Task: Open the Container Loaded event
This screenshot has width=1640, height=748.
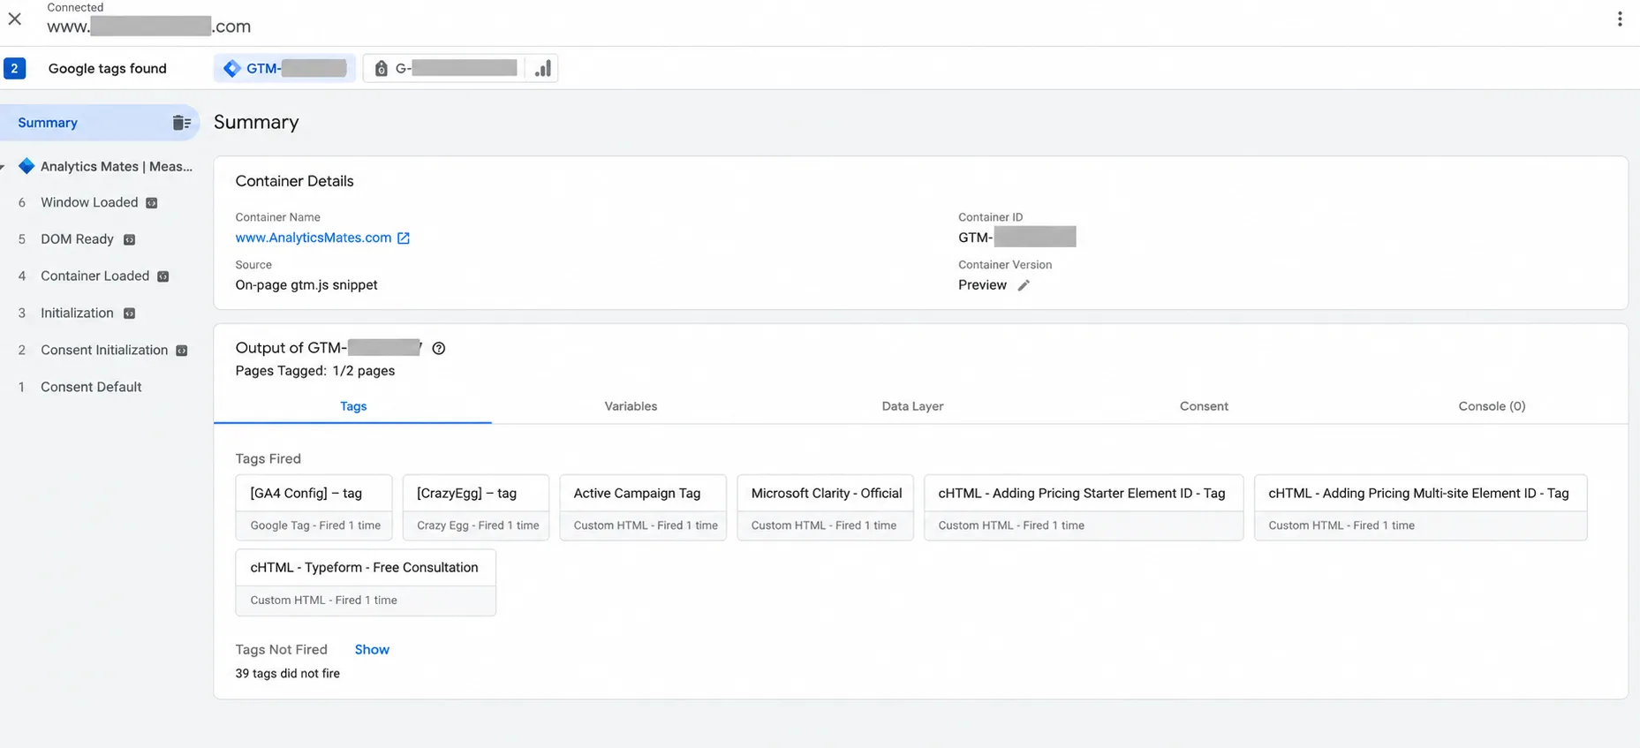Action: pyautogui.click(x=94, y=276)
